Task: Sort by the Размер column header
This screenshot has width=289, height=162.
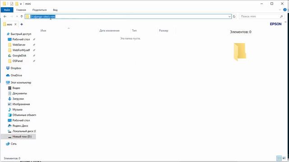Action: click(x=163, y=31)
